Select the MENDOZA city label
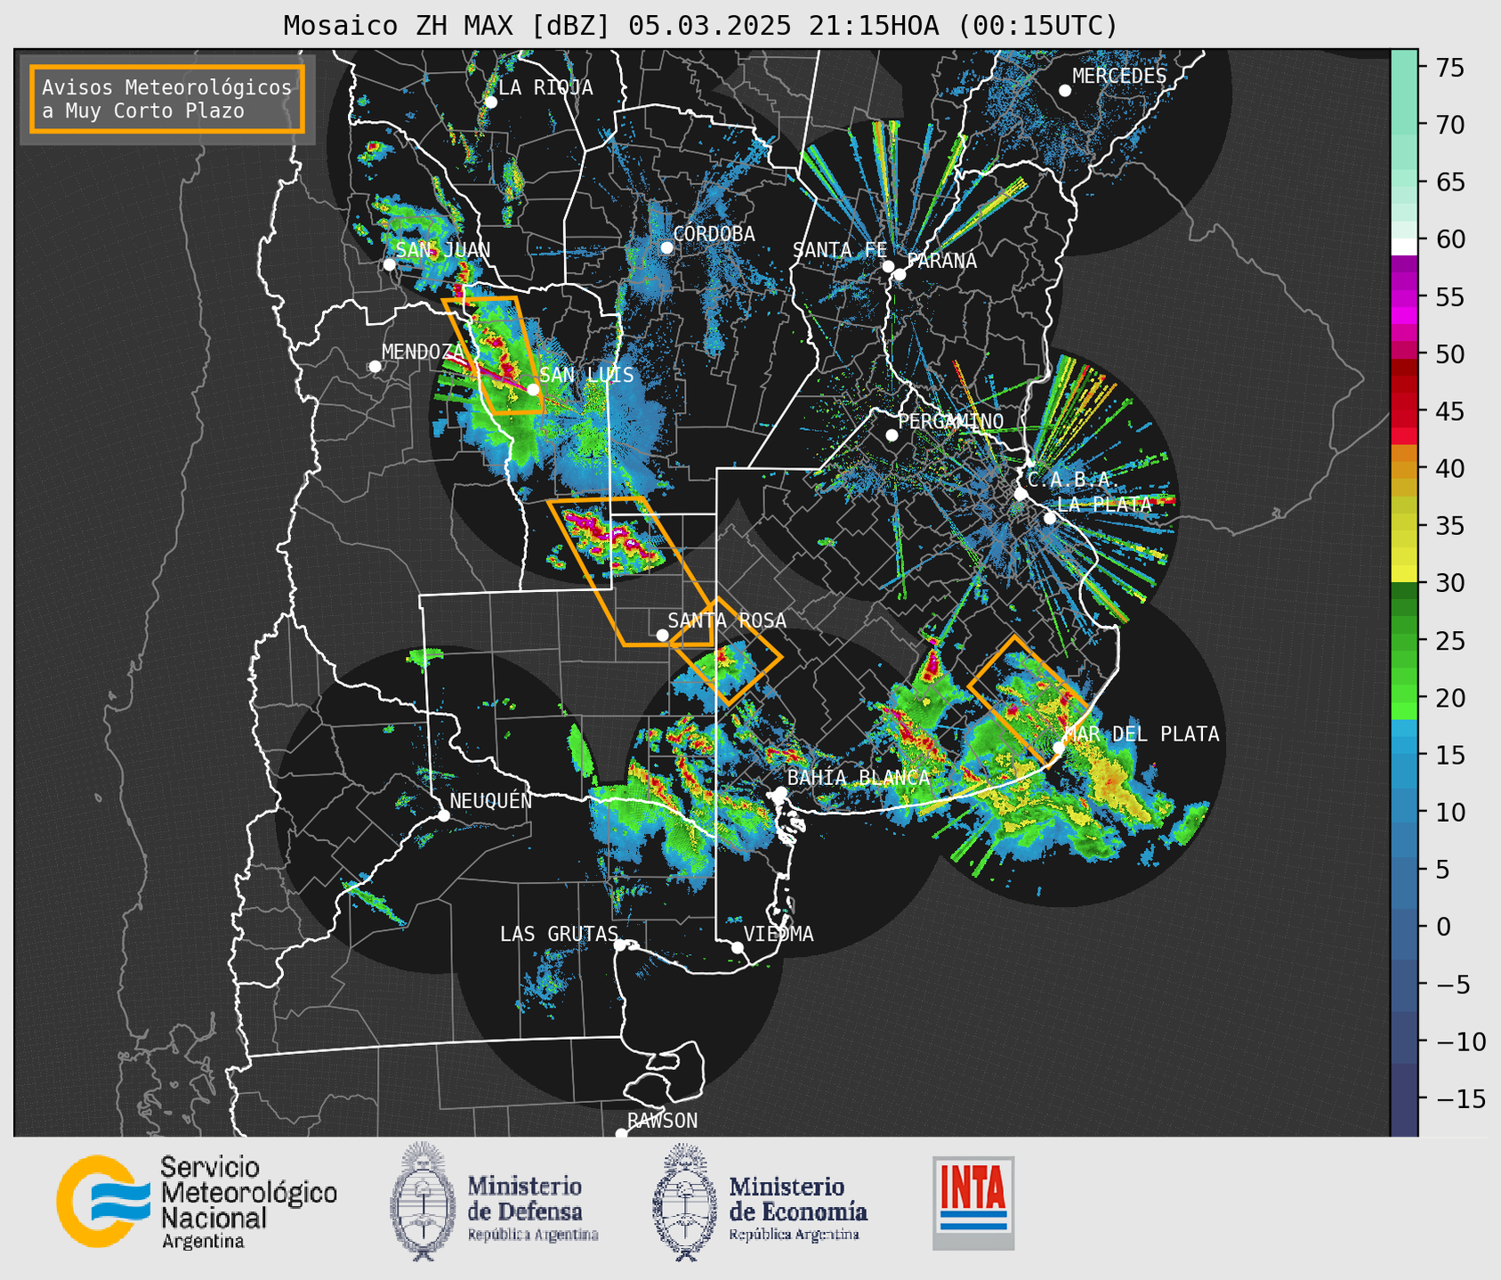Image resolution: width=1501 pixels, height=1280 pixels. click(x=423, y=352)
